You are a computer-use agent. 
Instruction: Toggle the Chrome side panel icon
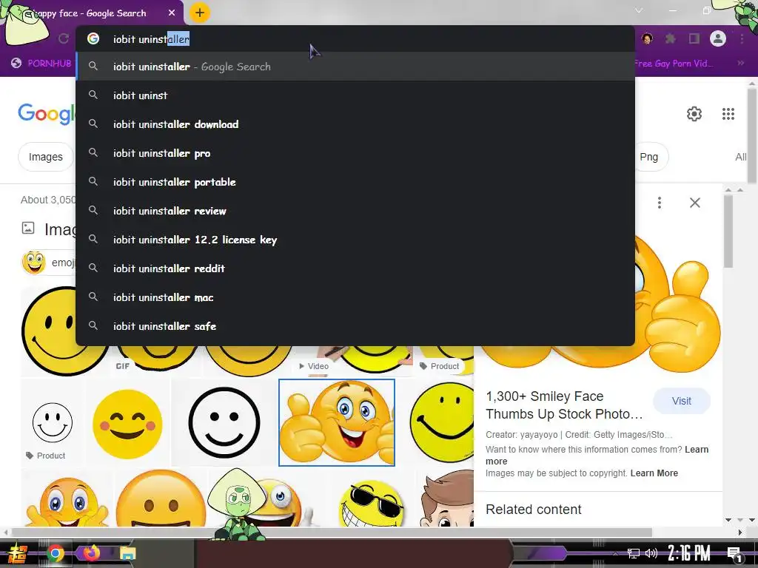(x=694, y=38)
